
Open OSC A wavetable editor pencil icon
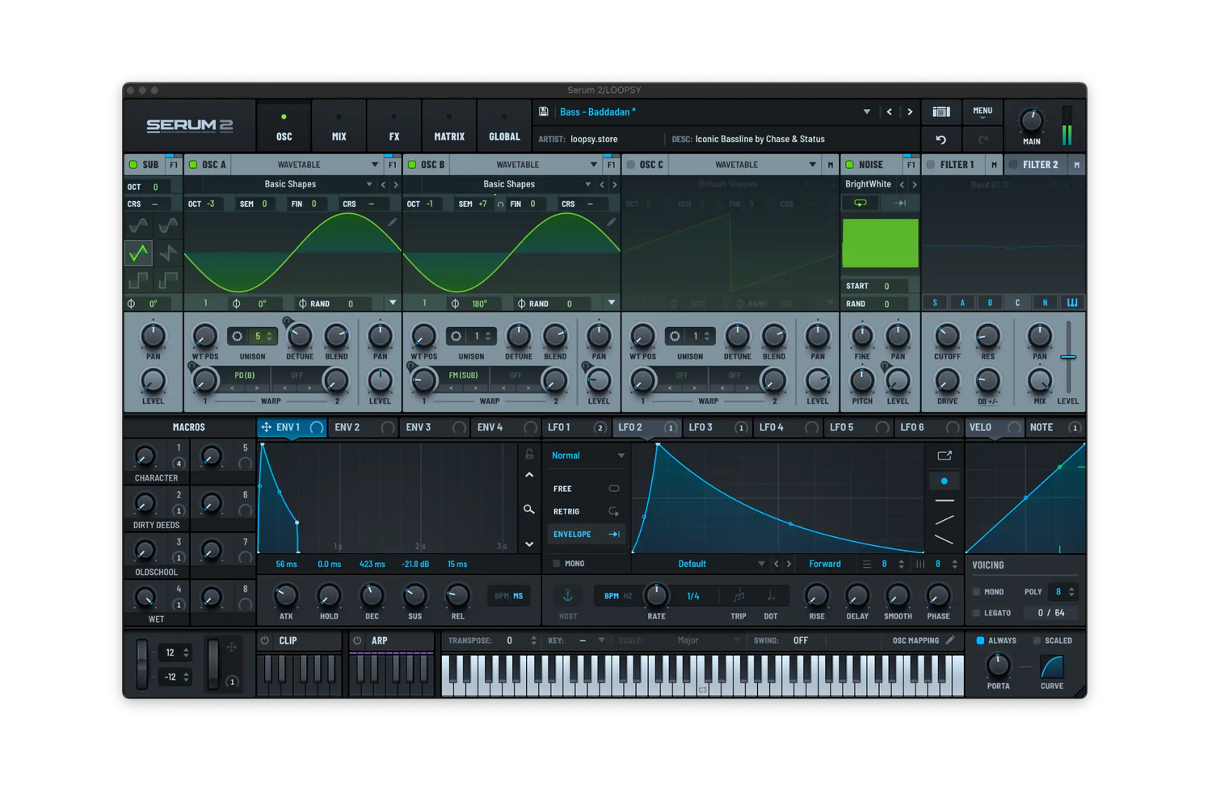click(x=393, y=222)
